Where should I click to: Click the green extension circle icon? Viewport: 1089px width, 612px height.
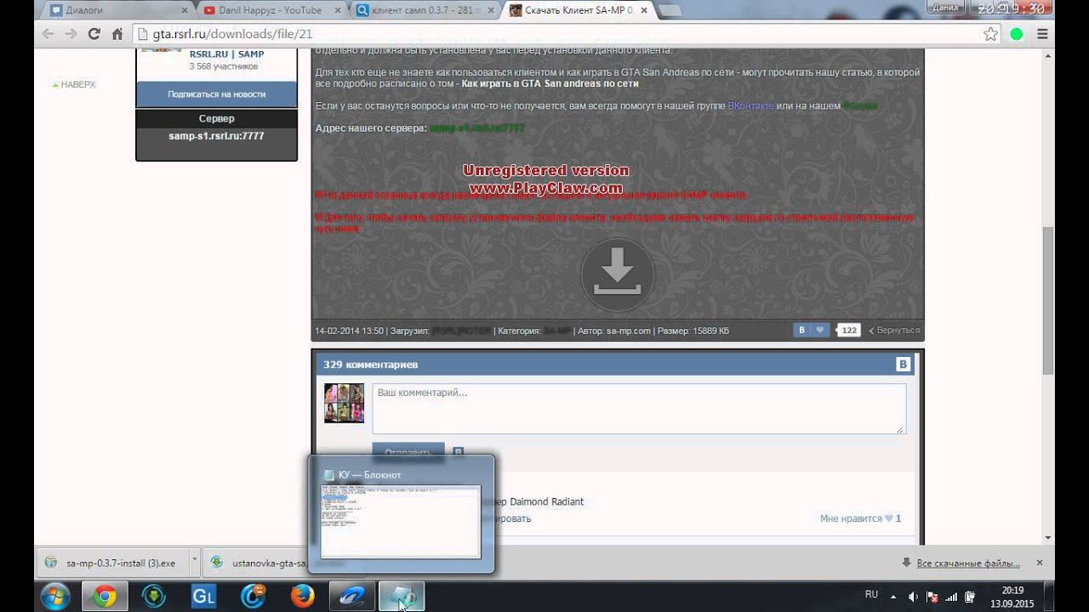tap(1016, 34)
